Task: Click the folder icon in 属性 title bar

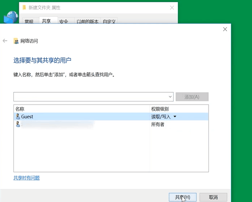Action: pos(24,8)
